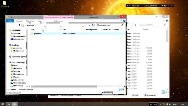Expand the ribbon with the chevron
Viewport: 188px width, 106px height.
coord(121,21)
